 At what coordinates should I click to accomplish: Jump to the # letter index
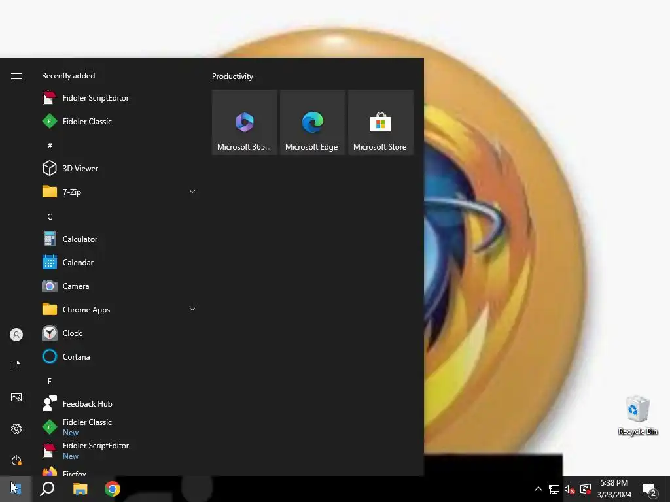(x=50, y=146)
